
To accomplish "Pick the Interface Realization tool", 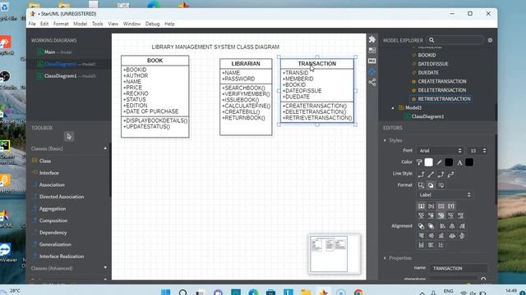I will tap(62, 256).
